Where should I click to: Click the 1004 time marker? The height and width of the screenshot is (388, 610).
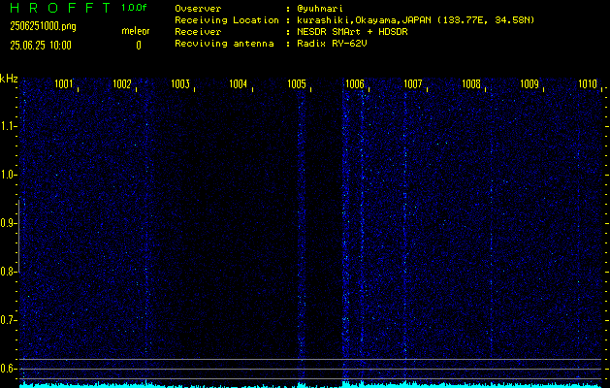[x=239, y=84]
